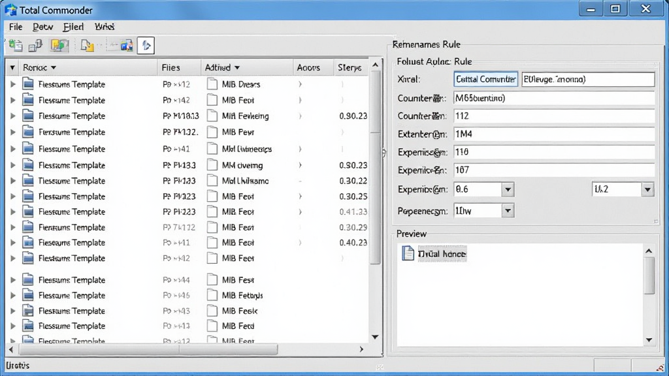Viewport: 669px width, 376px height.
Task: Expand the row containing MIfl Fevkeing
Action: click(13, 116)
